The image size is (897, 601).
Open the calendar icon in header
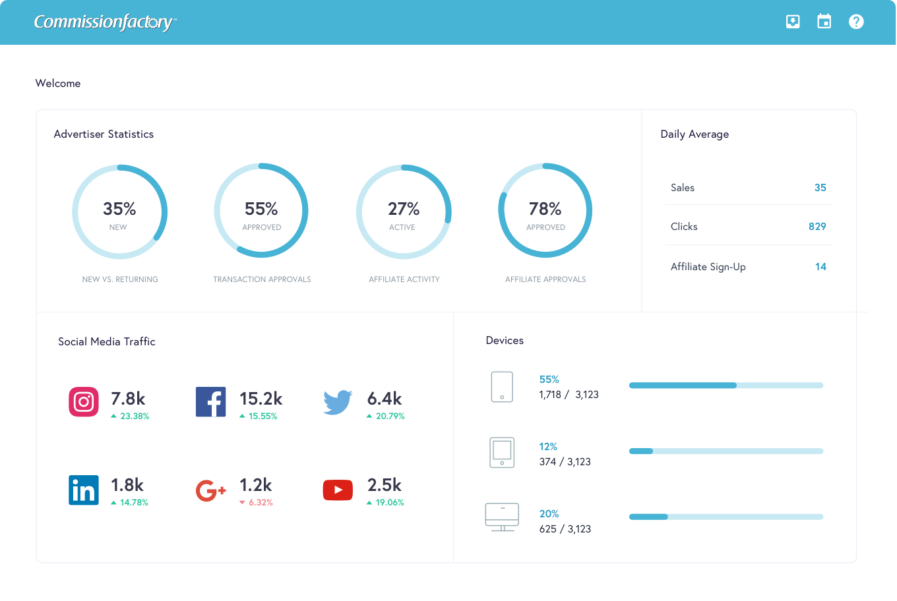pos(824,22)
